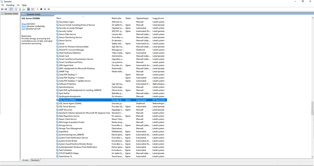Open the Handling menu
Viewport: 314px width, 166px height.
[x=10, y=5]
